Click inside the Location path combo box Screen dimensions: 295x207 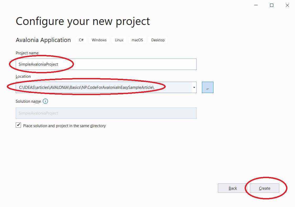104,87
